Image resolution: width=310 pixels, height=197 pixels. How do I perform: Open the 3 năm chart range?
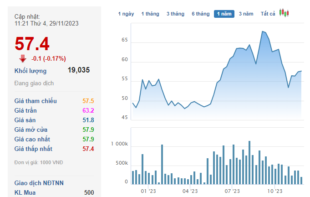pos(246,14)
